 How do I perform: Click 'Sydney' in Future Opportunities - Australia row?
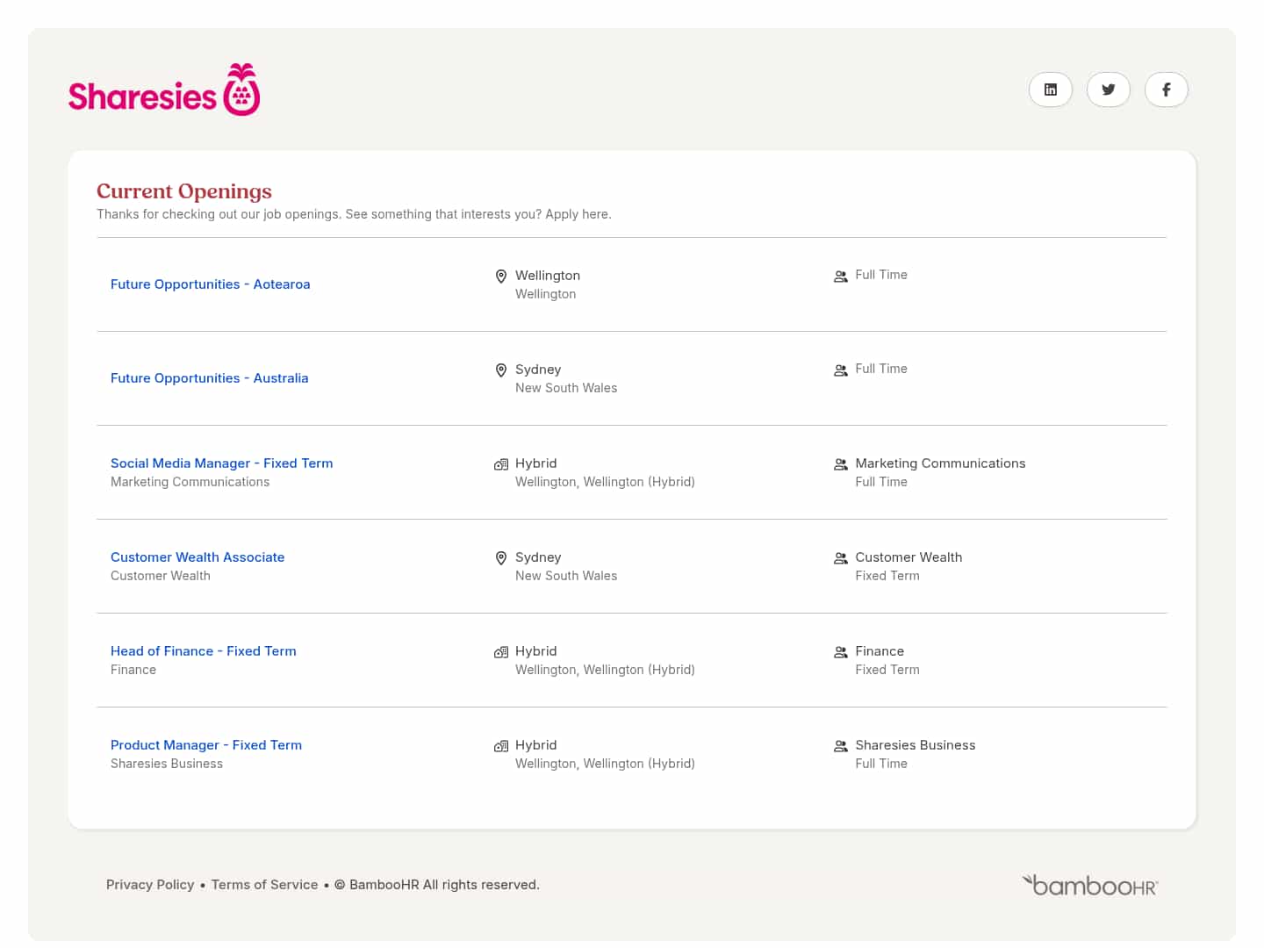pyautogui.click(x=538, y=370)
